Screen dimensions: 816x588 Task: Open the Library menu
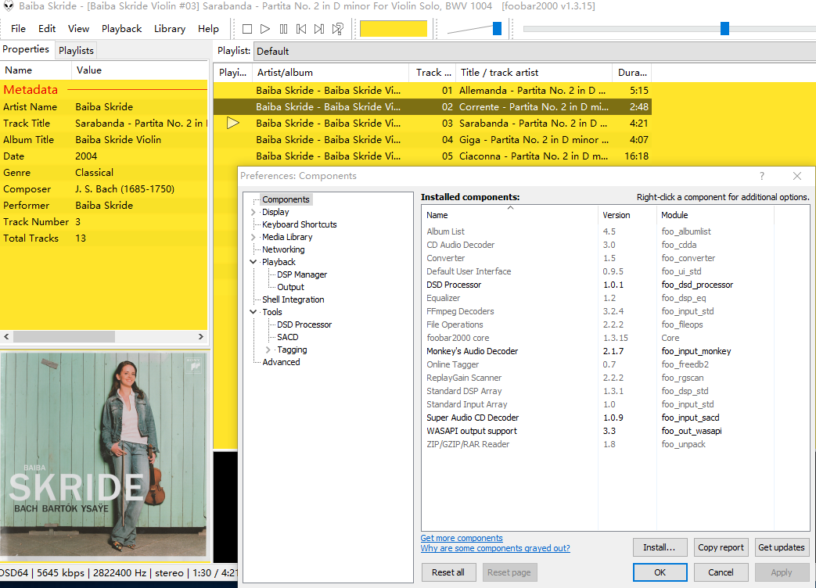170,29
